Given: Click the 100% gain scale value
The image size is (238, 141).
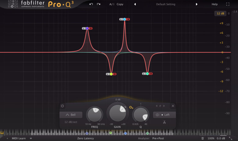Looking at the screenshot, I should (211, 138).
